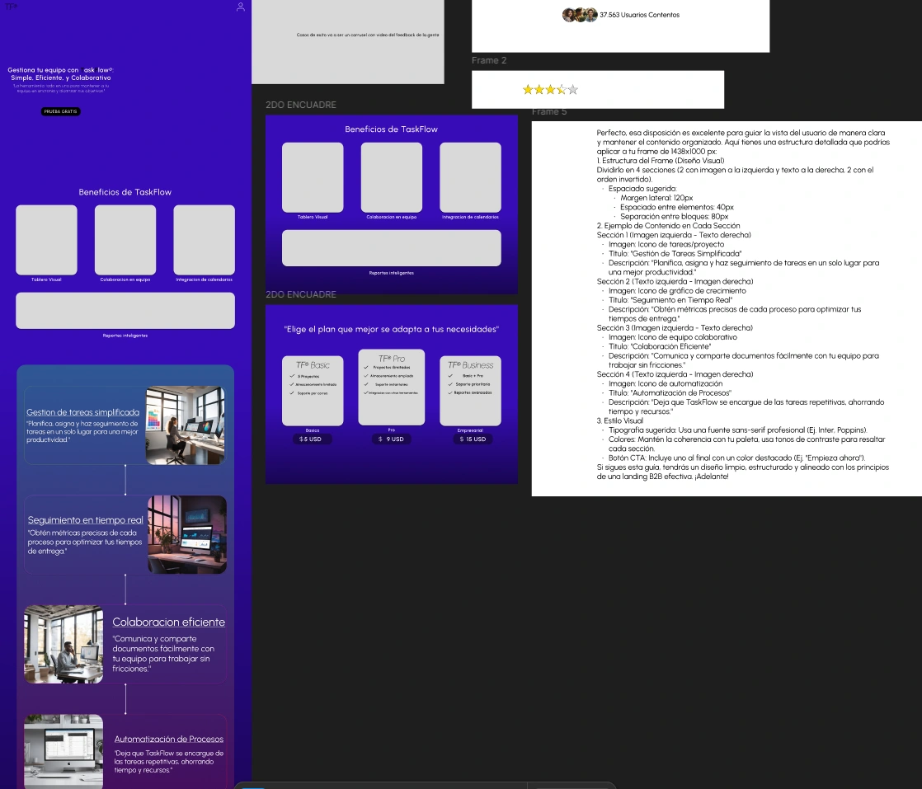Select the 'Empresarial' label under the pricing card

tap(470, 430)
